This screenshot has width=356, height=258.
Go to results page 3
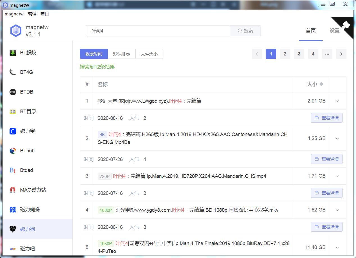click(299, 54)
